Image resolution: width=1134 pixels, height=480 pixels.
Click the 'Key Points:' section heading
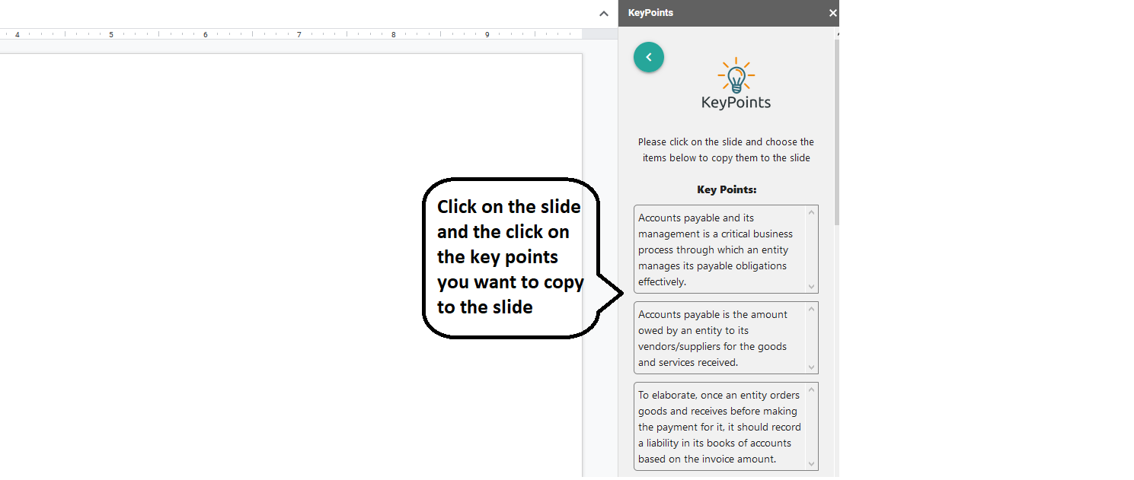coord(726,189)
